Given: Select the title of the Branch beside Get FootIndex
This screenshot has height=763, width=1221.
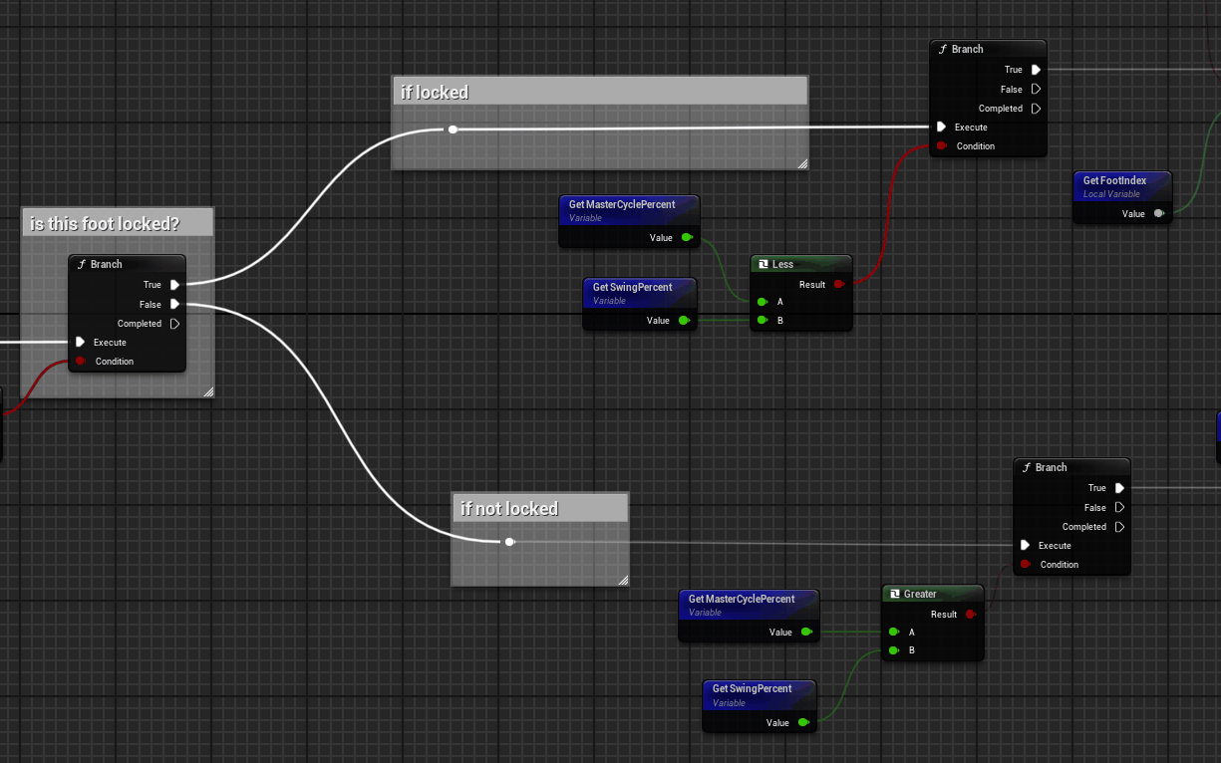Looking at the screenshot, I should tap(967, 49).
